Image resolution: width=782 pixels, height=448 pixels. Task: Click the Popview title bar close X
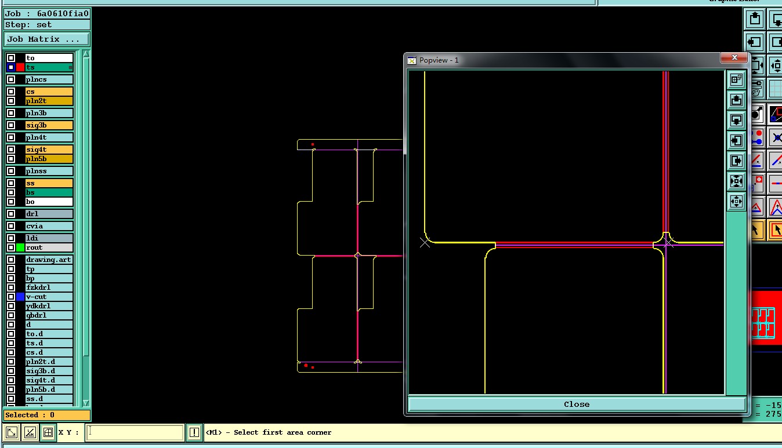(x=734, y=58)
